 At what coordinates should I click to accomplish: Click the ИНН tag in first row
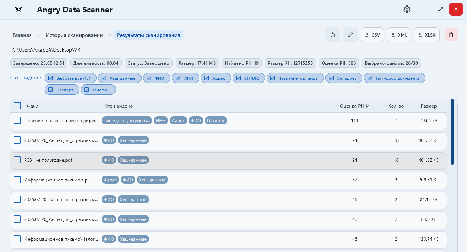[161, 120]
